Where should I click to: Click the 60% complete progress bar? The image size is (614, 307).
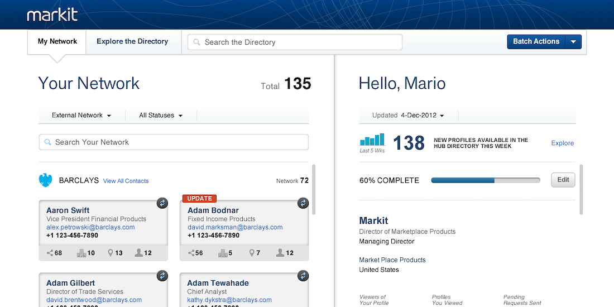click(486, 180)
